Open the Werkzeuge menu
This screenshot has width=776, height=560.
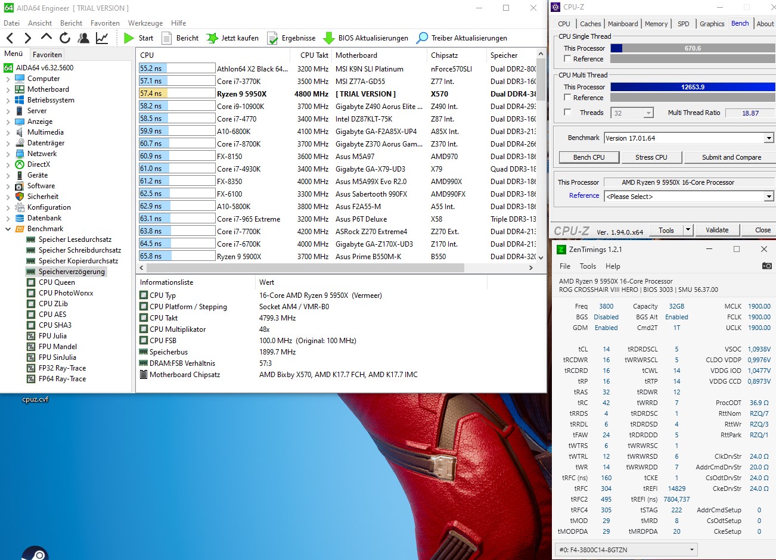coord(145,23)
